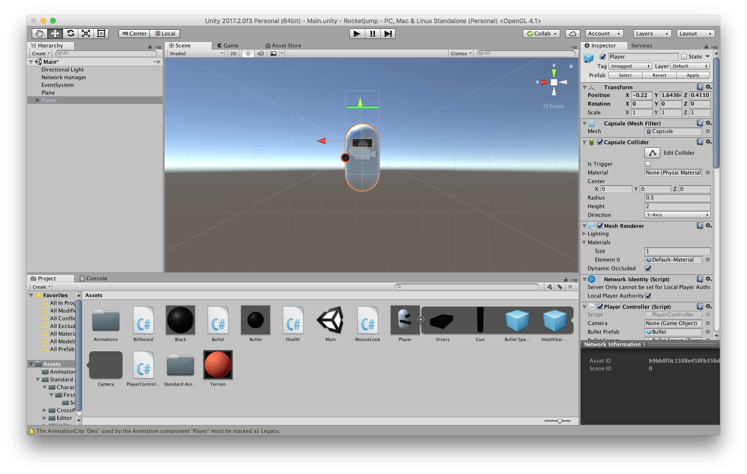Screen dimensions: 747x474
Task: Click search by type icon in Project
Action: (549, 287)
